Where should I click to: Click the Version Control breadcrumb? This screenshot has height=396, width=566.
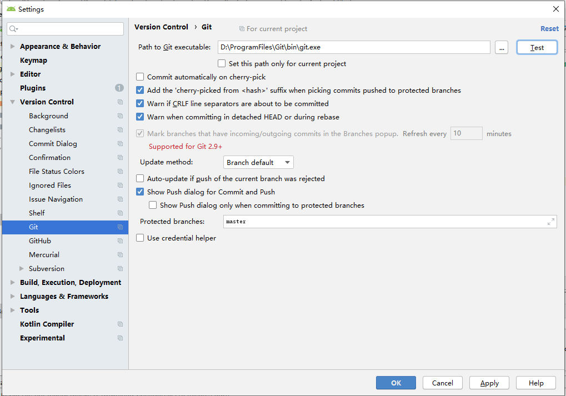(161, 27)
